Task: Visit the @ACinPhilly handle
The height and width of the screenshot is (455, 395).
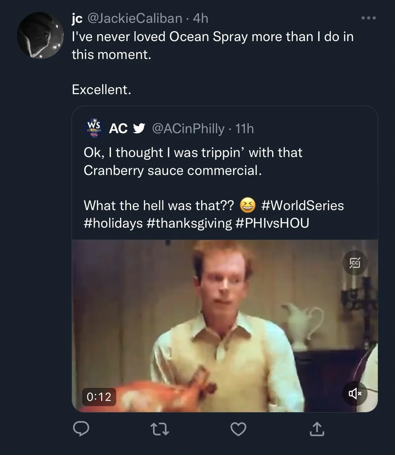Action: point(188,128)
